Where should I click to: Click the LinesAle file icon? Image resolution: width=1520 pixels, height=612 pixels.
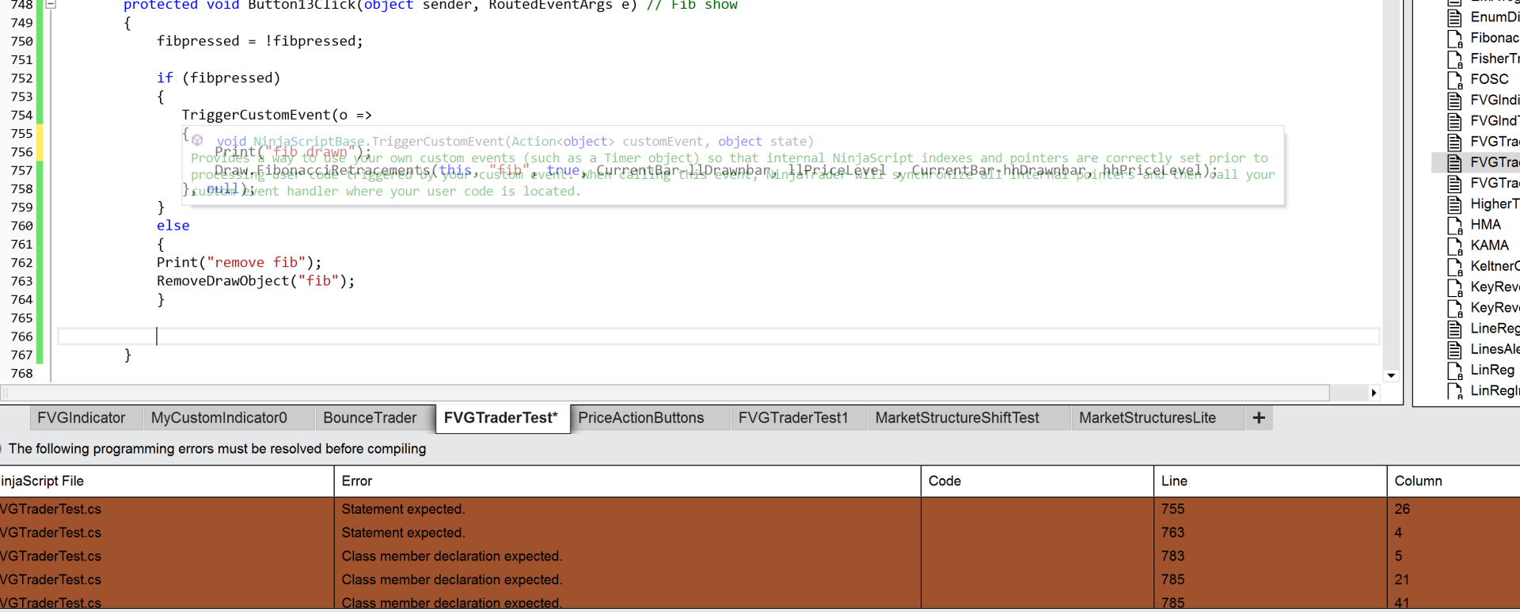pyautogui.click(x=1454, y=349)
